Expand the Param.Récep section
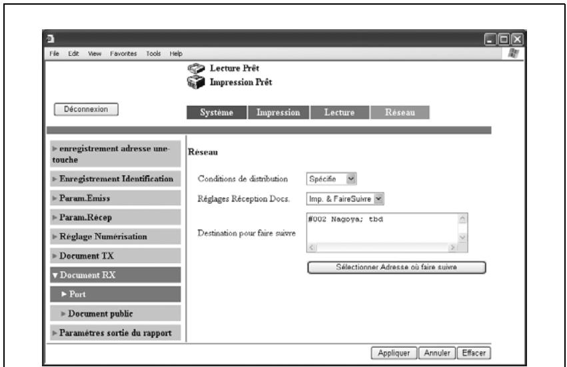The width and height of the screenshot is (567, 367). click(115, 217)
